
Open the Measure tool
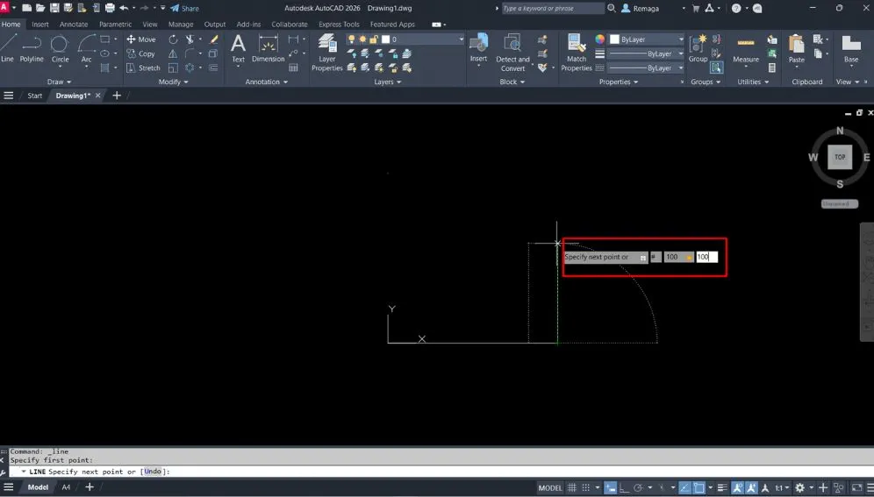[x=746, y=48]
